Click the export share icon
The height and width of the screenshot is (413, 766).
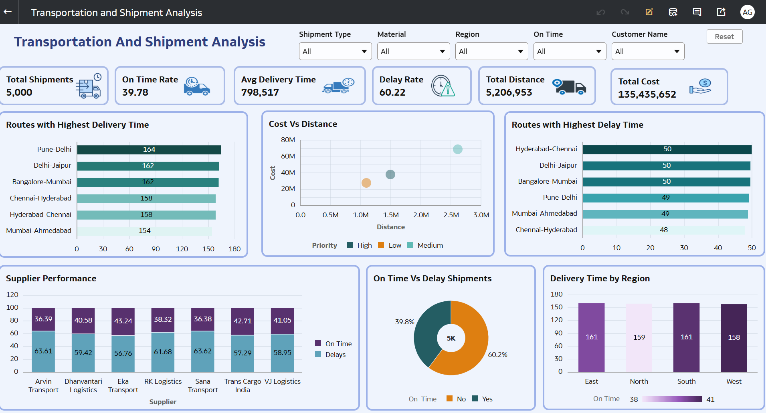click(x=721, y=12)
